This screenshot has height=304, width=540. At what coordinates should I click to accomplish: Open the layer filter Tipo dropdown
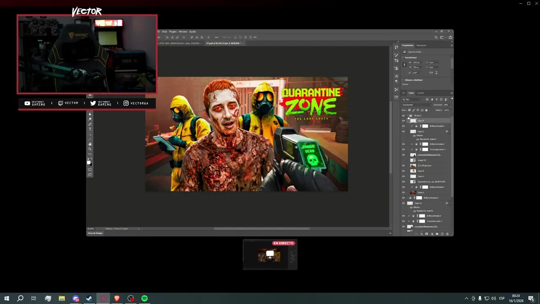(412, 99)
